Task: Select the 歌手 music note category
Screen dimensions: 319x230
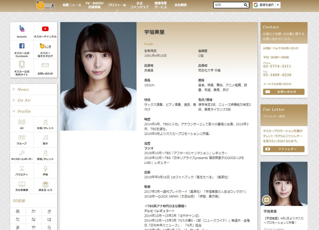Action: [x=45, y=138]
